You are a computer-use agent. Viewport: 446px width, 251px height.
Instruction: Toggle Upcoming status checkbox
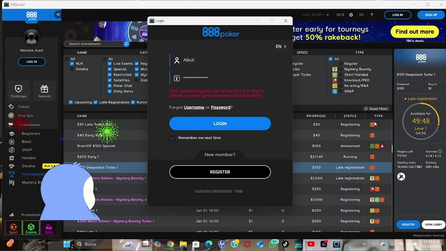pos(71,102)
